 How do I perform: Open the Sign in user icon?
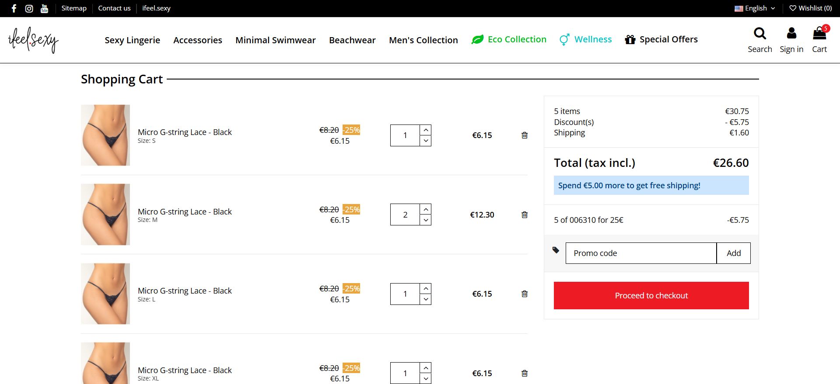point(791,34)
